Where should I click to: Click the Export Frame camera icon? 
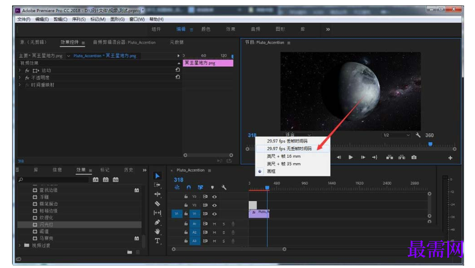pyautogui.click(x=414, y=157)
